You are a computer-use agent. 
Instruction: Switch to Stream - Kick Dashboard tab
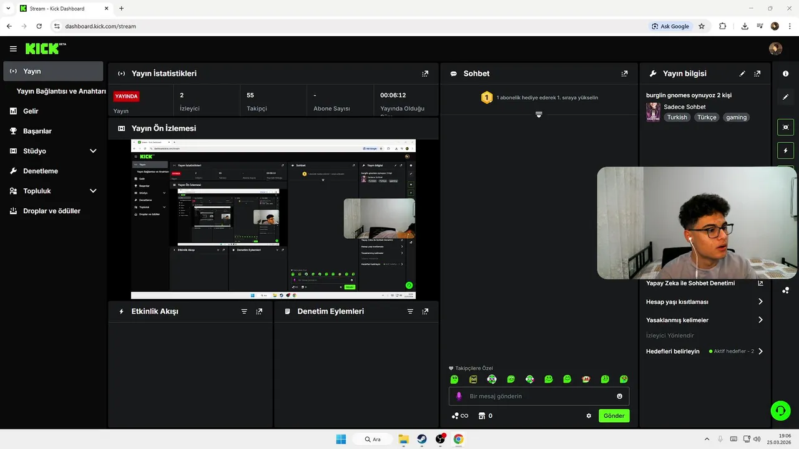click(x=64, y=9)
